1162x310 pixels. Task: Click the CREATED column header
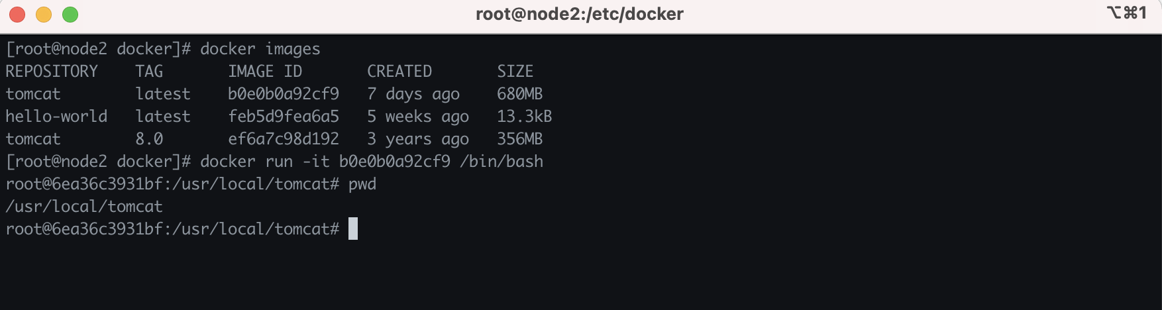(399, 72)
